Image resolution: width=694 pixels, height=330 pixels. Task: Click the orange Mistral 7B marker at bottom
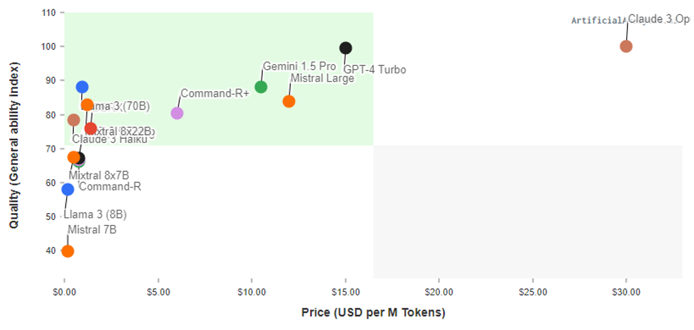pos(68,251)
